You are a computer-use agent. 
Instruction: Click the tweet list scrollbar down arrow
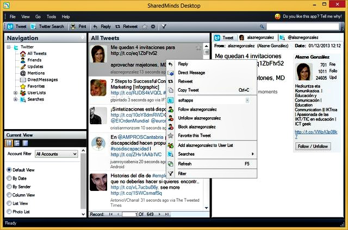coord(207,208)
